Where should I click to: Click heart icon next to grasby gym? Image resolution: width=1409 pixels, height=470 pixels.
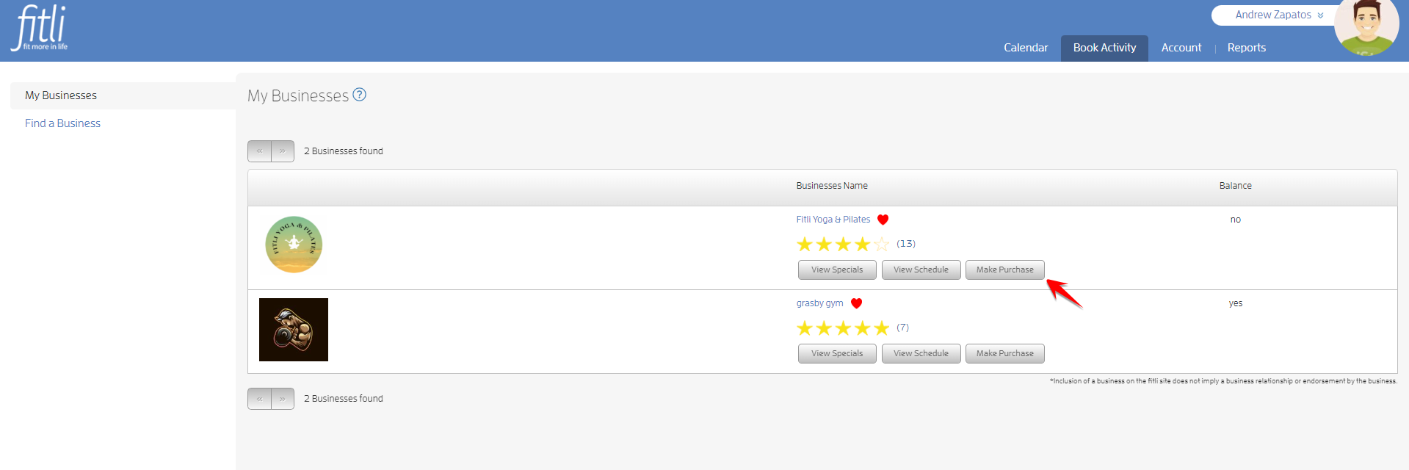click(x=856, y=303)
